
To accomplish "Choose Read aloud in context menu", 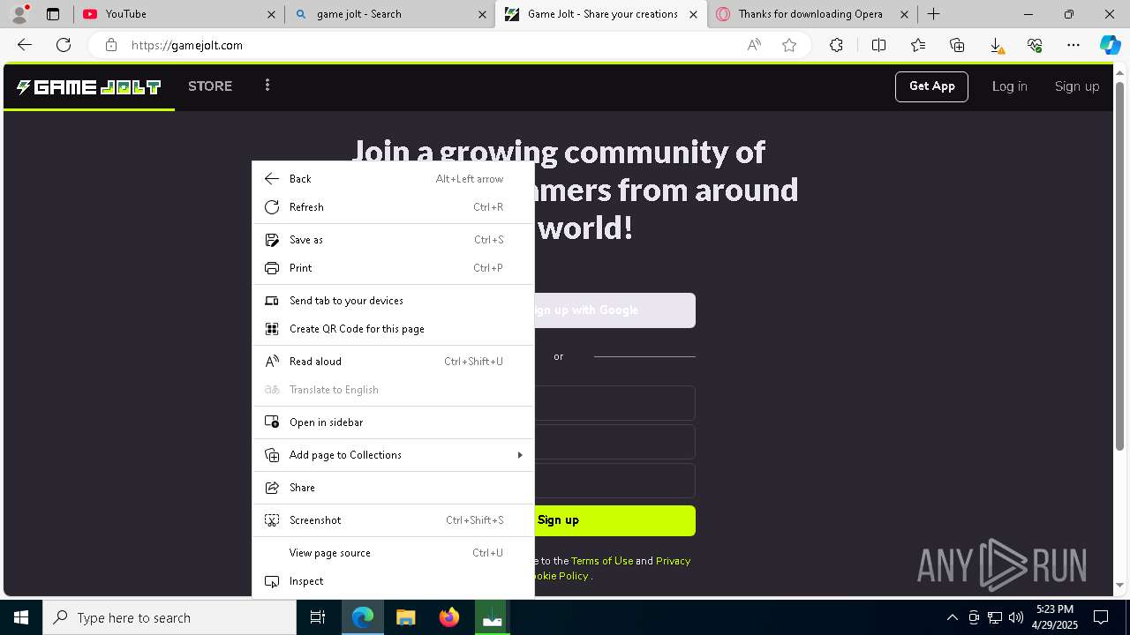I will (x=393, y=362).
